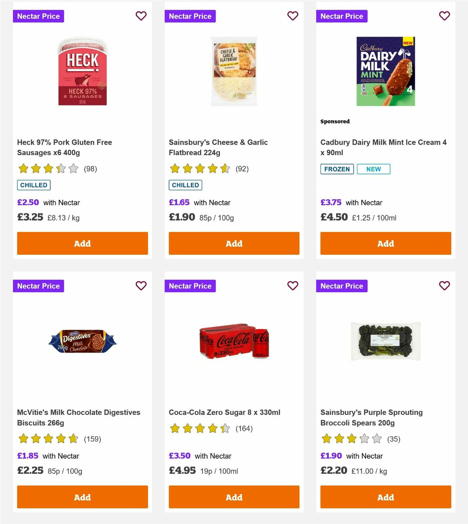Toggle the NEW tag on the ice cream
This screenshot has height=524, width=468.
click(x=373, y=169)
